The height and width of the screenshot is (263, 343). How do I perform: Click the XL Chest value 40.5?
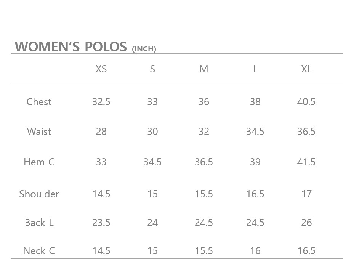coord(306,102)
